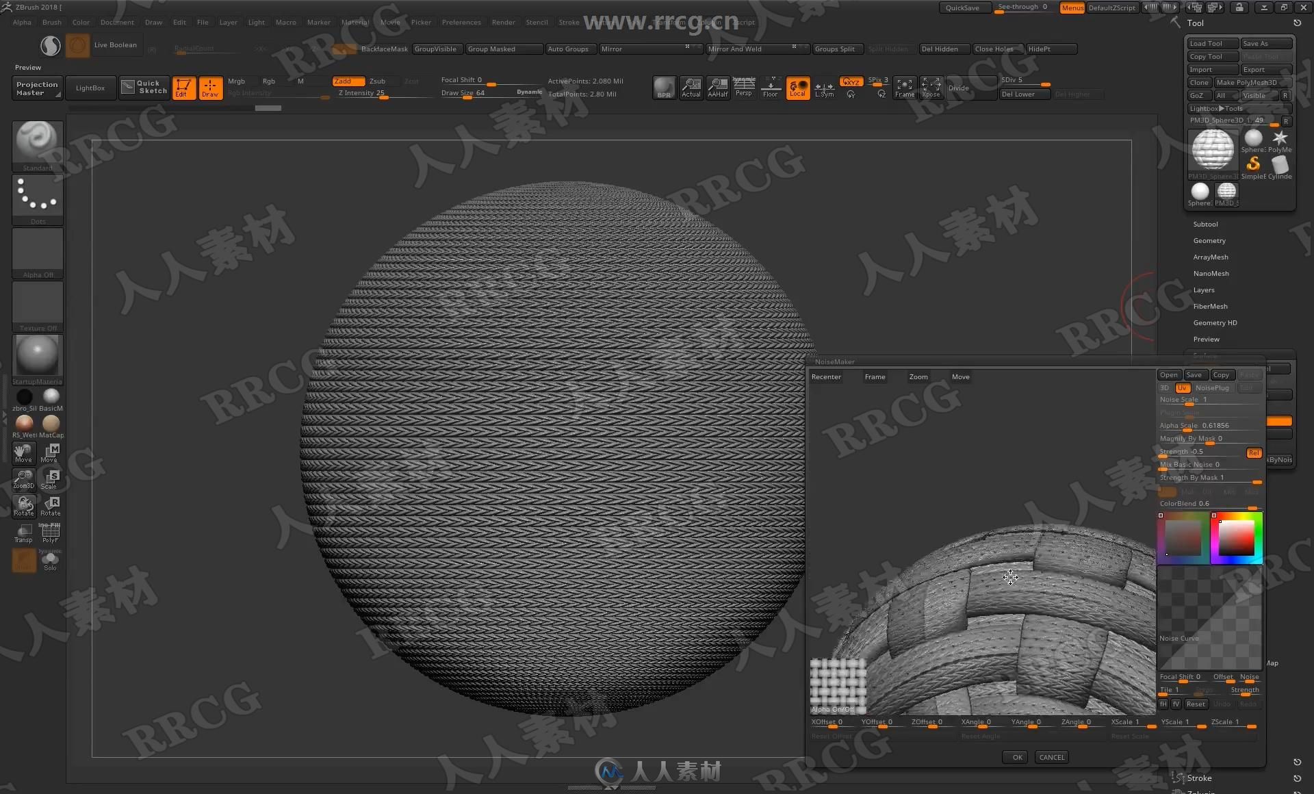This screenshot has height=794, width=1314.
Task: Open the Alpha Off selector
Action: 38,253
